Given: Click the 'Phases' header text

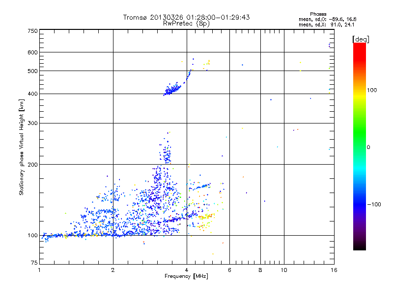Looking at the screenshot, I should [318, 14].
